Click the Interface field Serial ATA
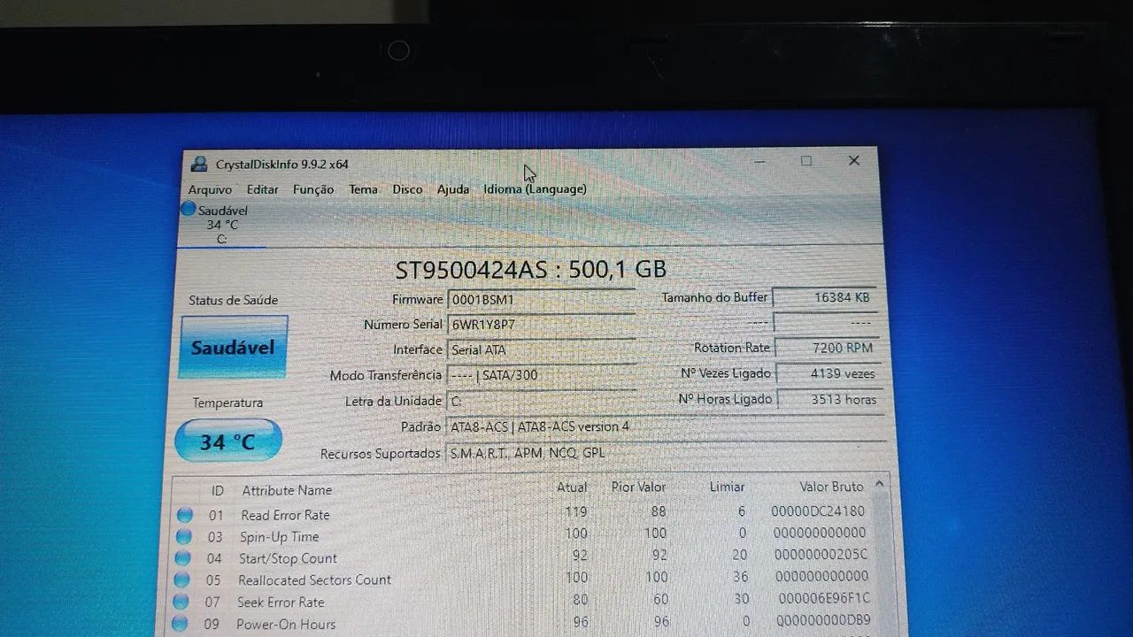The image size is (1133, 637). 542,349
